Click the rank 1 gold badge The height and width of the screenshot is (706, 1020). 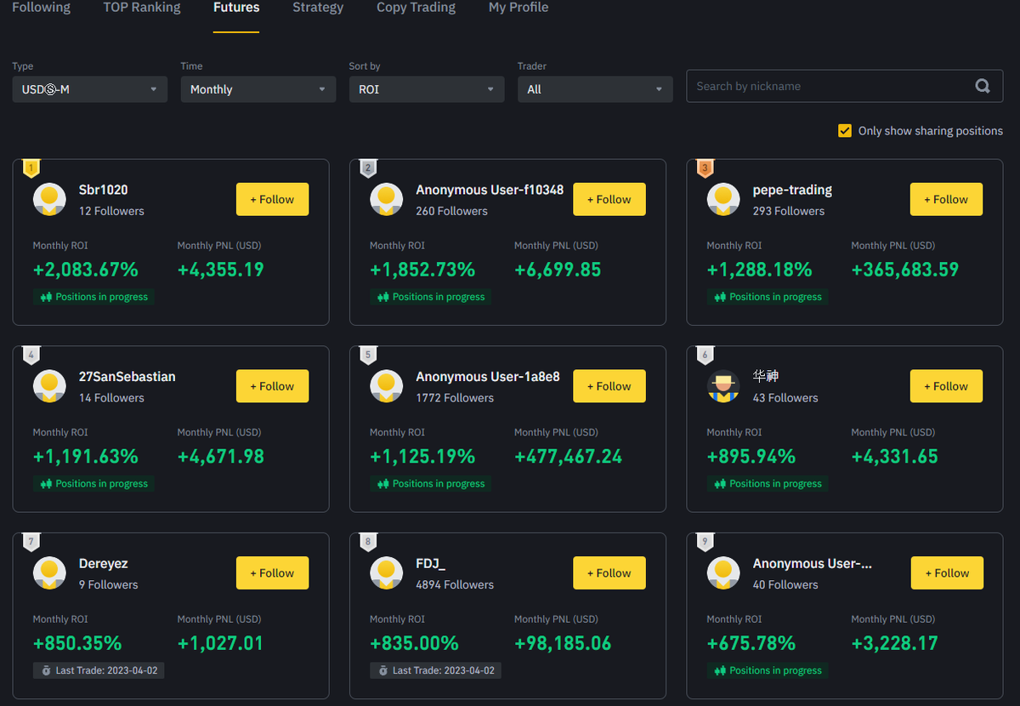31,168
